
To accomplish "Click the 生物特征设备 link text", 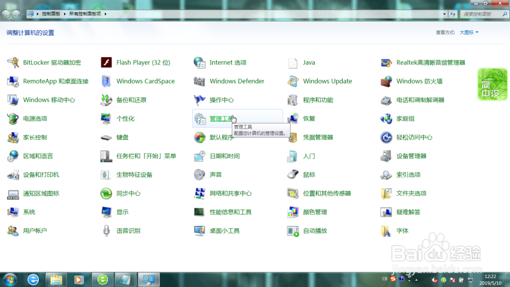I will pyautogui.click(x=134, y=175).
